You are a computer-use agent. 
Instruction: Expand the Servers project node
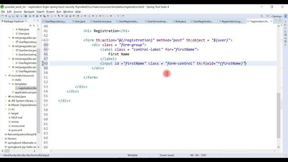point(2,139)
